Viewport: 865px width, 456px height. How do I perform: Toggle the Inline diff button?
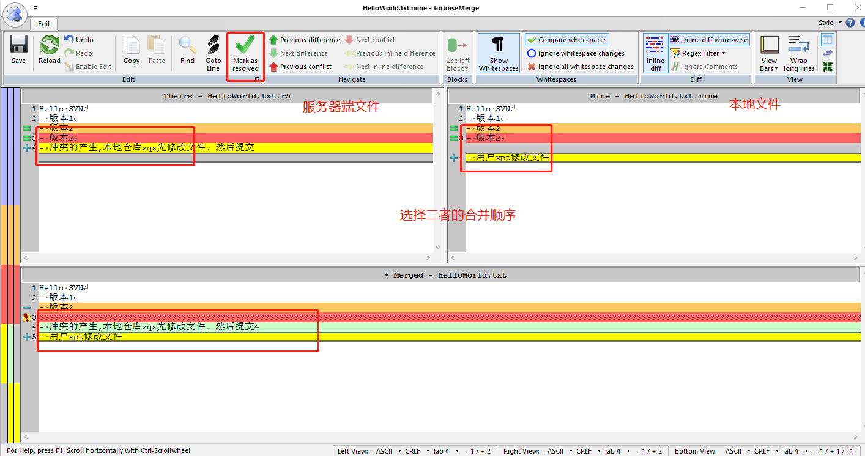coord(655,54)
